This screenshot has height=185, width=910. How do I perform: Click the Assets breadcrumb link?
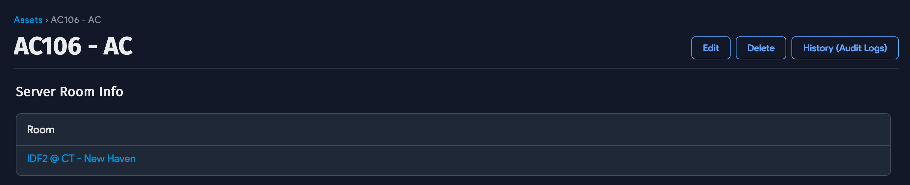coord(28,20)
